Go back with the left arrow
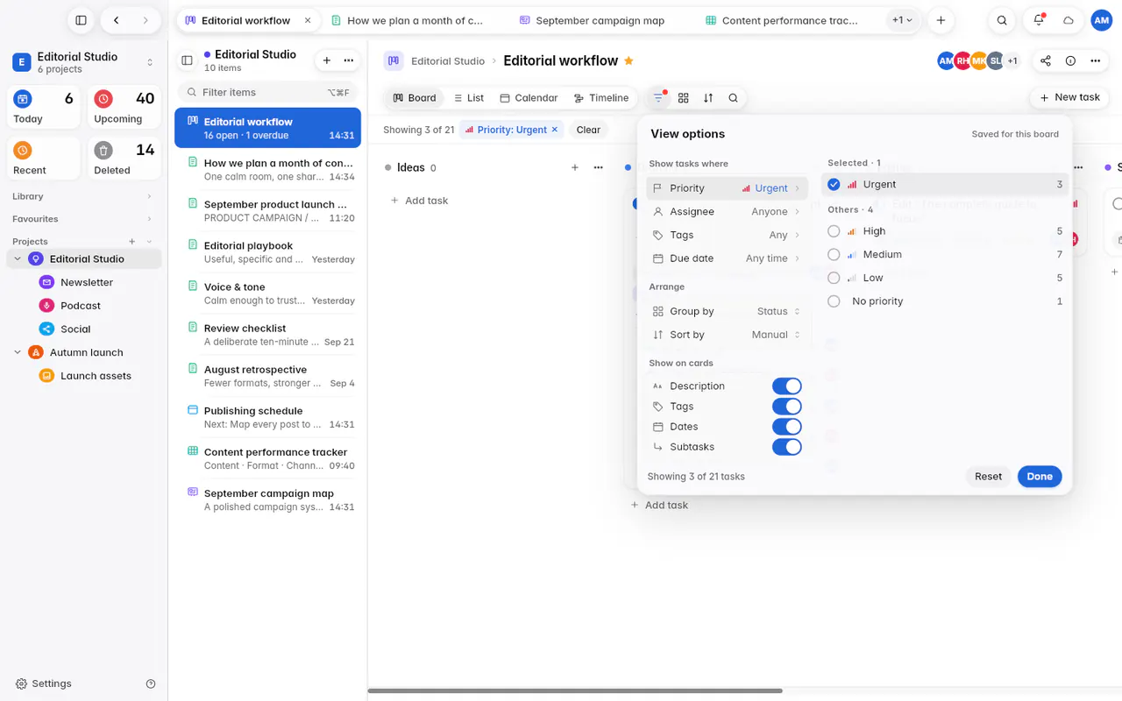The height and width of the screenshot is (701, 1122). coord(117,20)
